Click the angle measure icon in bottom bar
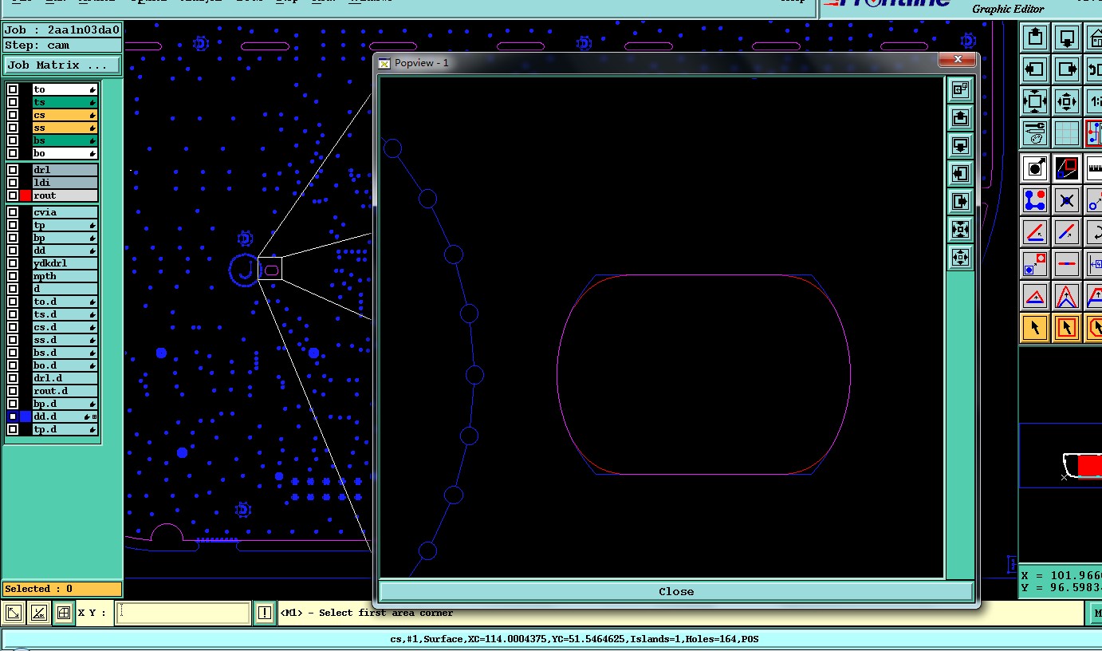The image size is (1102, 651). click(x=38, y=613)
